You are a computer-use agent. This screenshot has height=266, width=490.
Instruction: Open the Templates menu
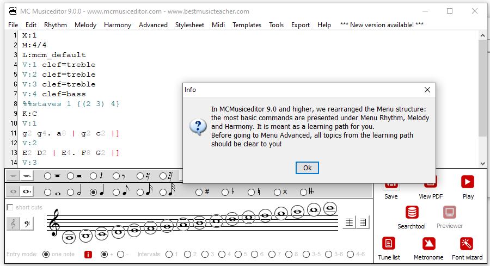click(x=247, y=25)
